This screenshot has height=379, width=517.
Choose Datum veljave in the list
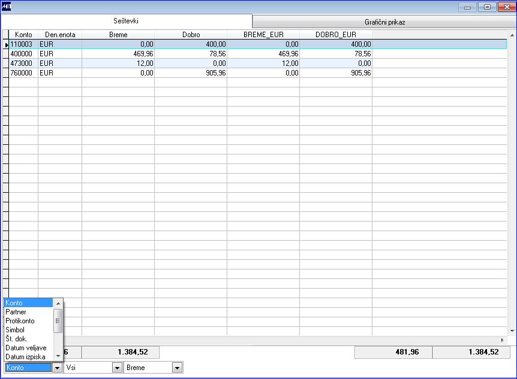[28, 348]
